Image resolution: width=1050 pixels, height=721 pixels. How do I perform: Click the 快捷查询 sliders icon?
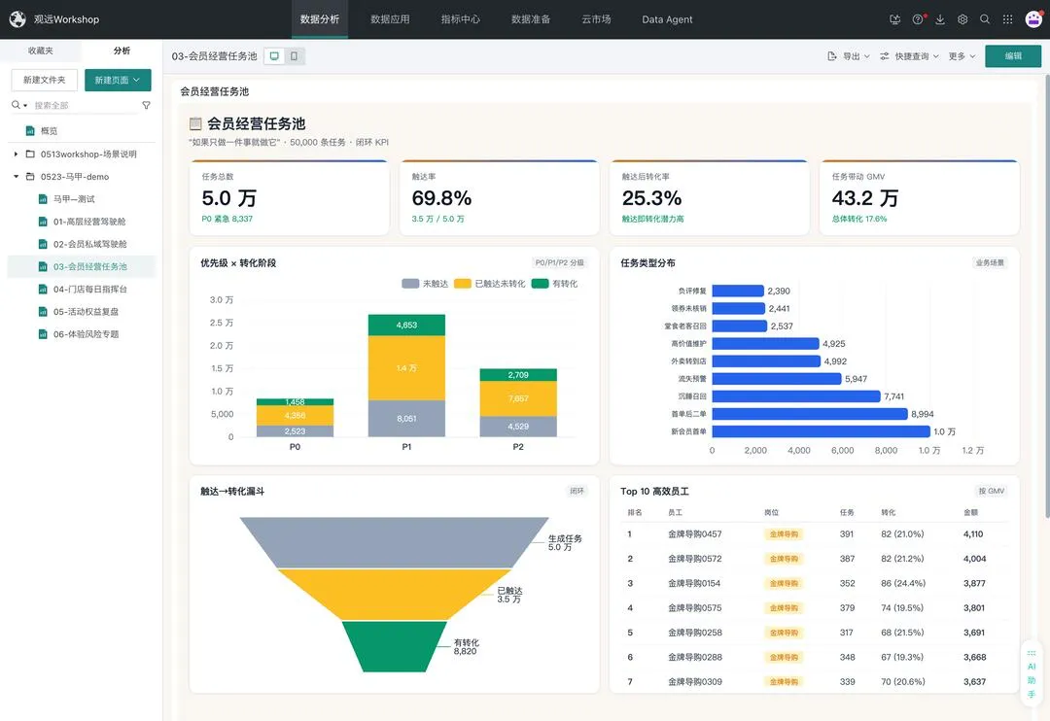pyautogui.click(x=885, y=56)
